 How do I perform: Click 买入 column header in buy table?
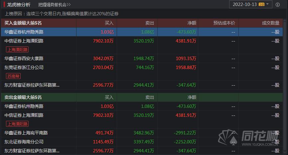tap(109, 23)
